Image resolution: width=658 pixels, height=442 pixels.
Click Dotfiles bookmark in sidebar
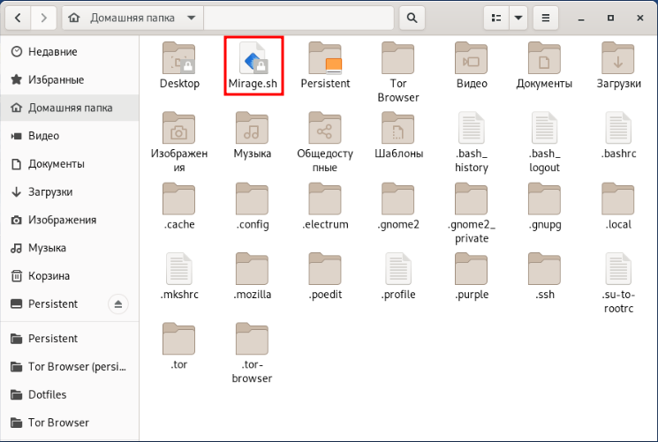coord(47,394)
